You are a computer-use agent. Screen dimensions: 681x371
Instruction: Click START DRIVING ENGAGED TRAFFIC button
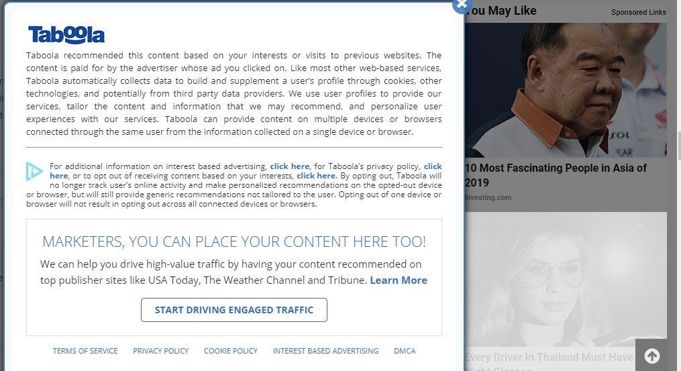tap(233, 310)
